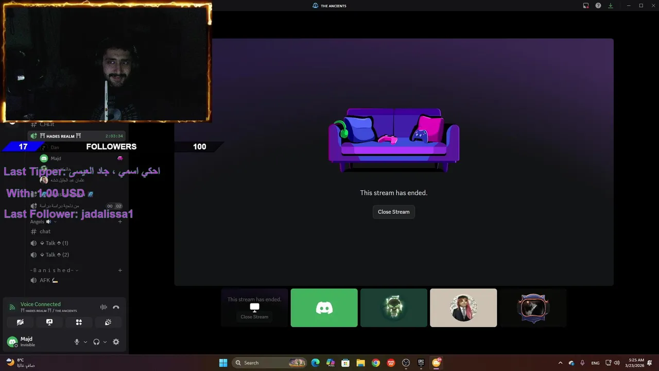Open User Settings gear icon
The image size is (659, 371).
click(x=116, y=342)
